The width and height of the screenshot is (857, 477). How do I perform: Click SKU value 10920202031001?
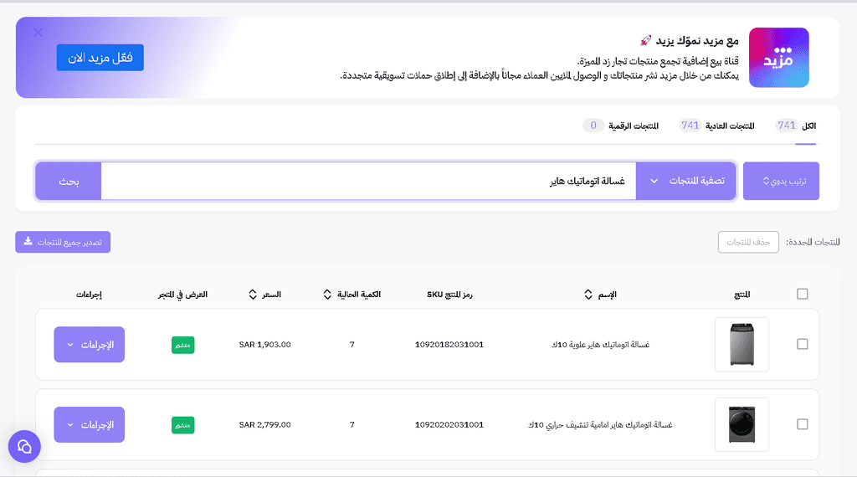[449, 424]
